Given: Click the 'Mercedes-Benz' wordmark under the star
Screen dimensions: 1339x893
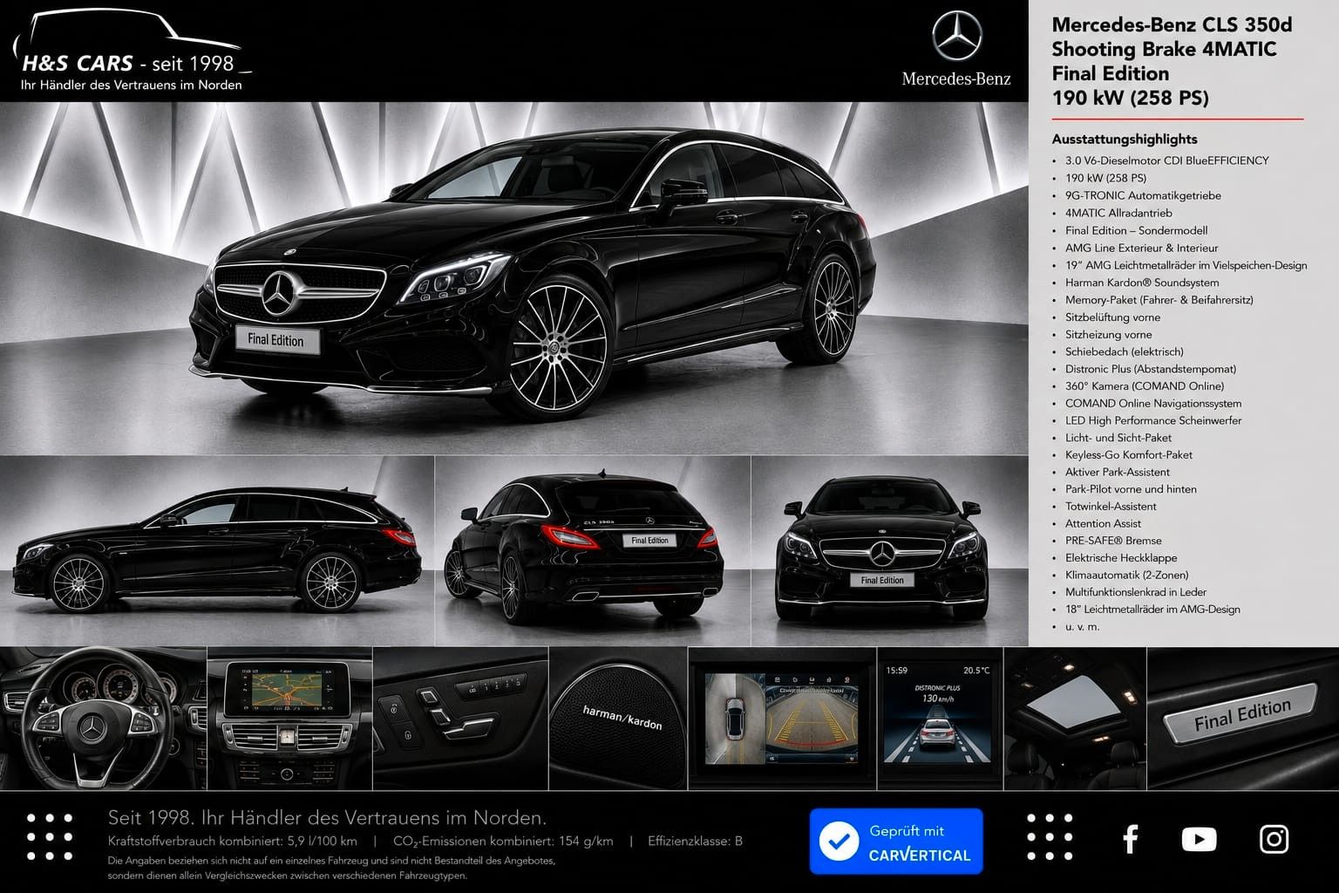Looking at the screenshot, I should pos(956,79).
